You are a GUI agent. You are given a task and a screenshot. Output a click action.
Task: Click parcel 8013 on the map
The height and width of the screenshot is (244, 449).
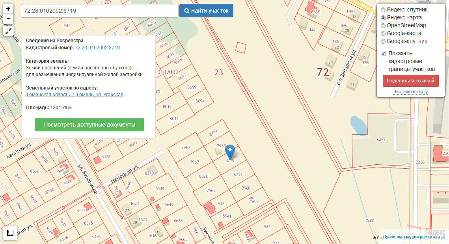coord(167,106)
